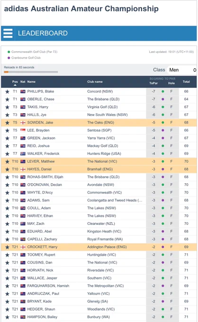Click Singapore flag next to LEE, Brayden

pyautogui.click(x=23, y=130)
